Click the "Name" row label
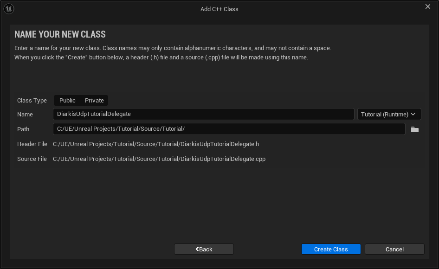 (25, 115)
